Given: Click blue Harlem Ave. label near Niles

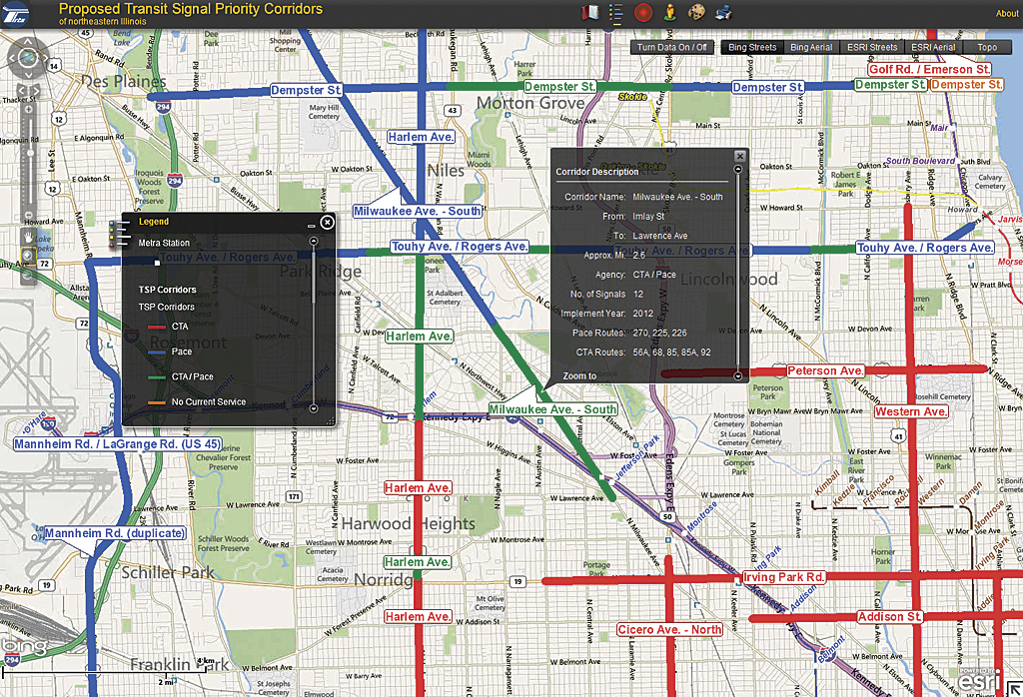Looking at the screenshot, I should [421, 137].
